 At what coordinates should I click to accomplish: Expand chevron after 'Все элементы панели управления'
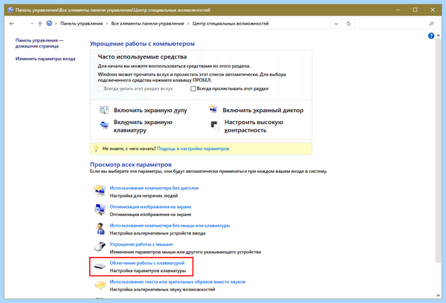(x=188, y=24)
